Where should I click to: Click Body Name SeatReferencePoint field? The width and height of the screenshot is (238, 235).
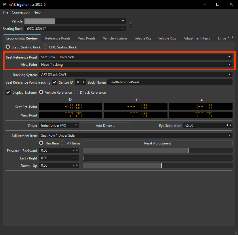pos(170,82)
